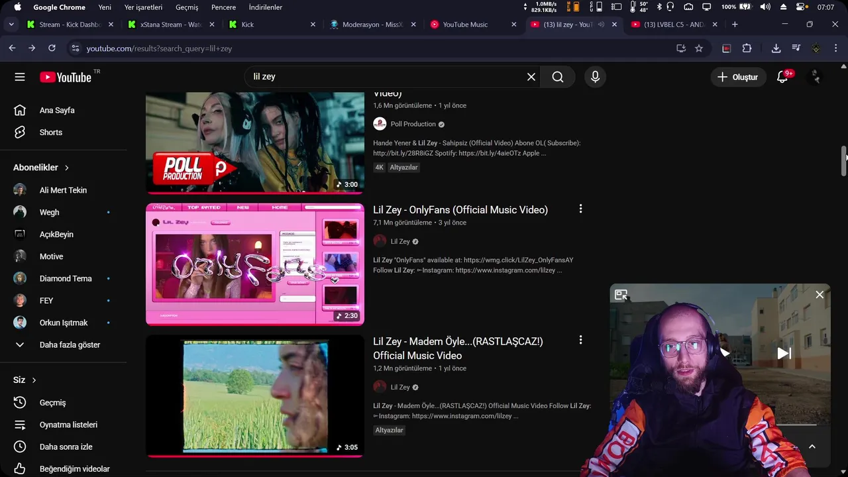Open Lil Zey channel under OnlyFans video
This screenshot has height=477, width=848.
coord(399,241)
